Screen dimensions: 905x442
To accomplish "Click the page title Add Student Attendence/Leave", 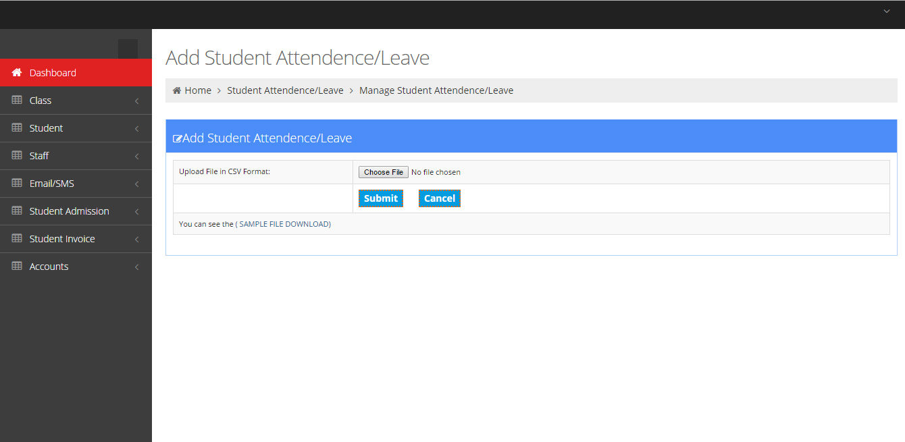I will (297, 58).
